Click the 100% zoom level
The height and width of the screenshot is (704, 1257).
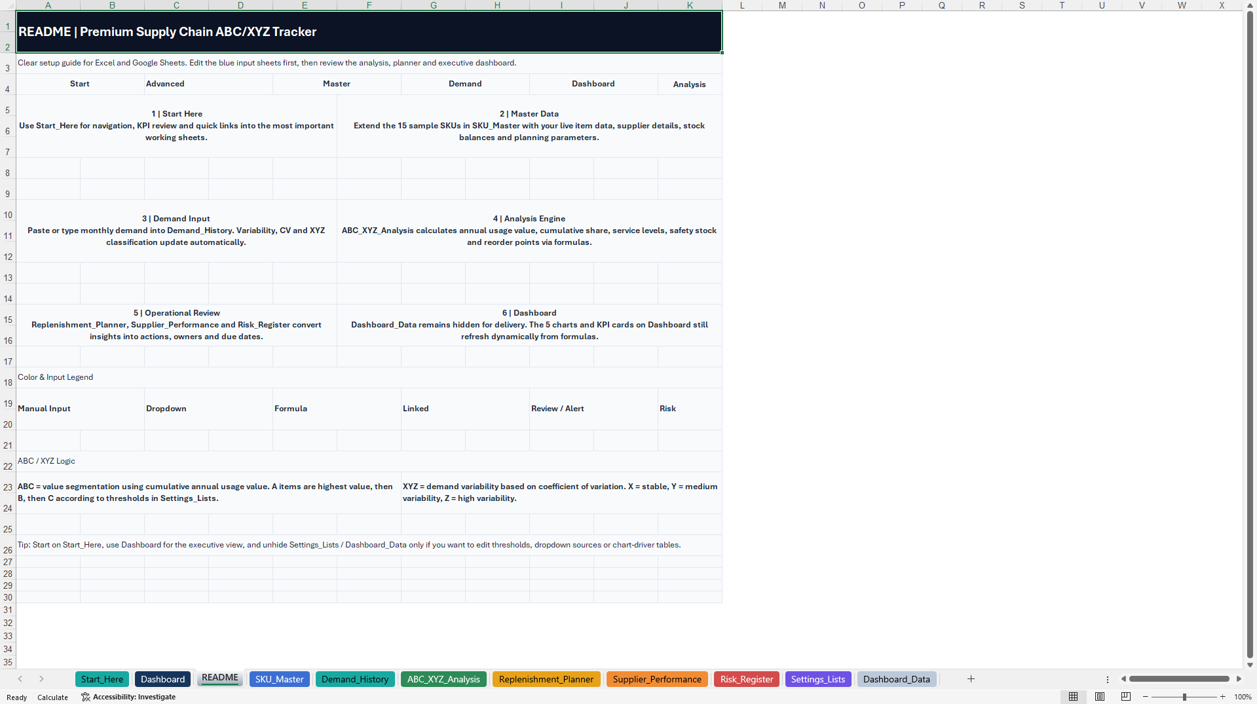[1243, 697]
